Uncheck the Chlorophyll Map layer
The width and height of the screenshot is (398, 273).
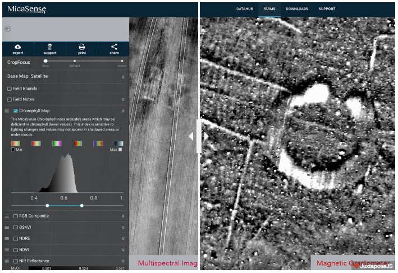pyautogui.click(x=16, y=111)
